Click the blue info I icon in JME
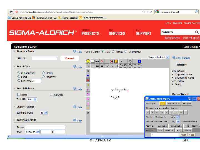The image size is (200, 150). tap(139, 61)
